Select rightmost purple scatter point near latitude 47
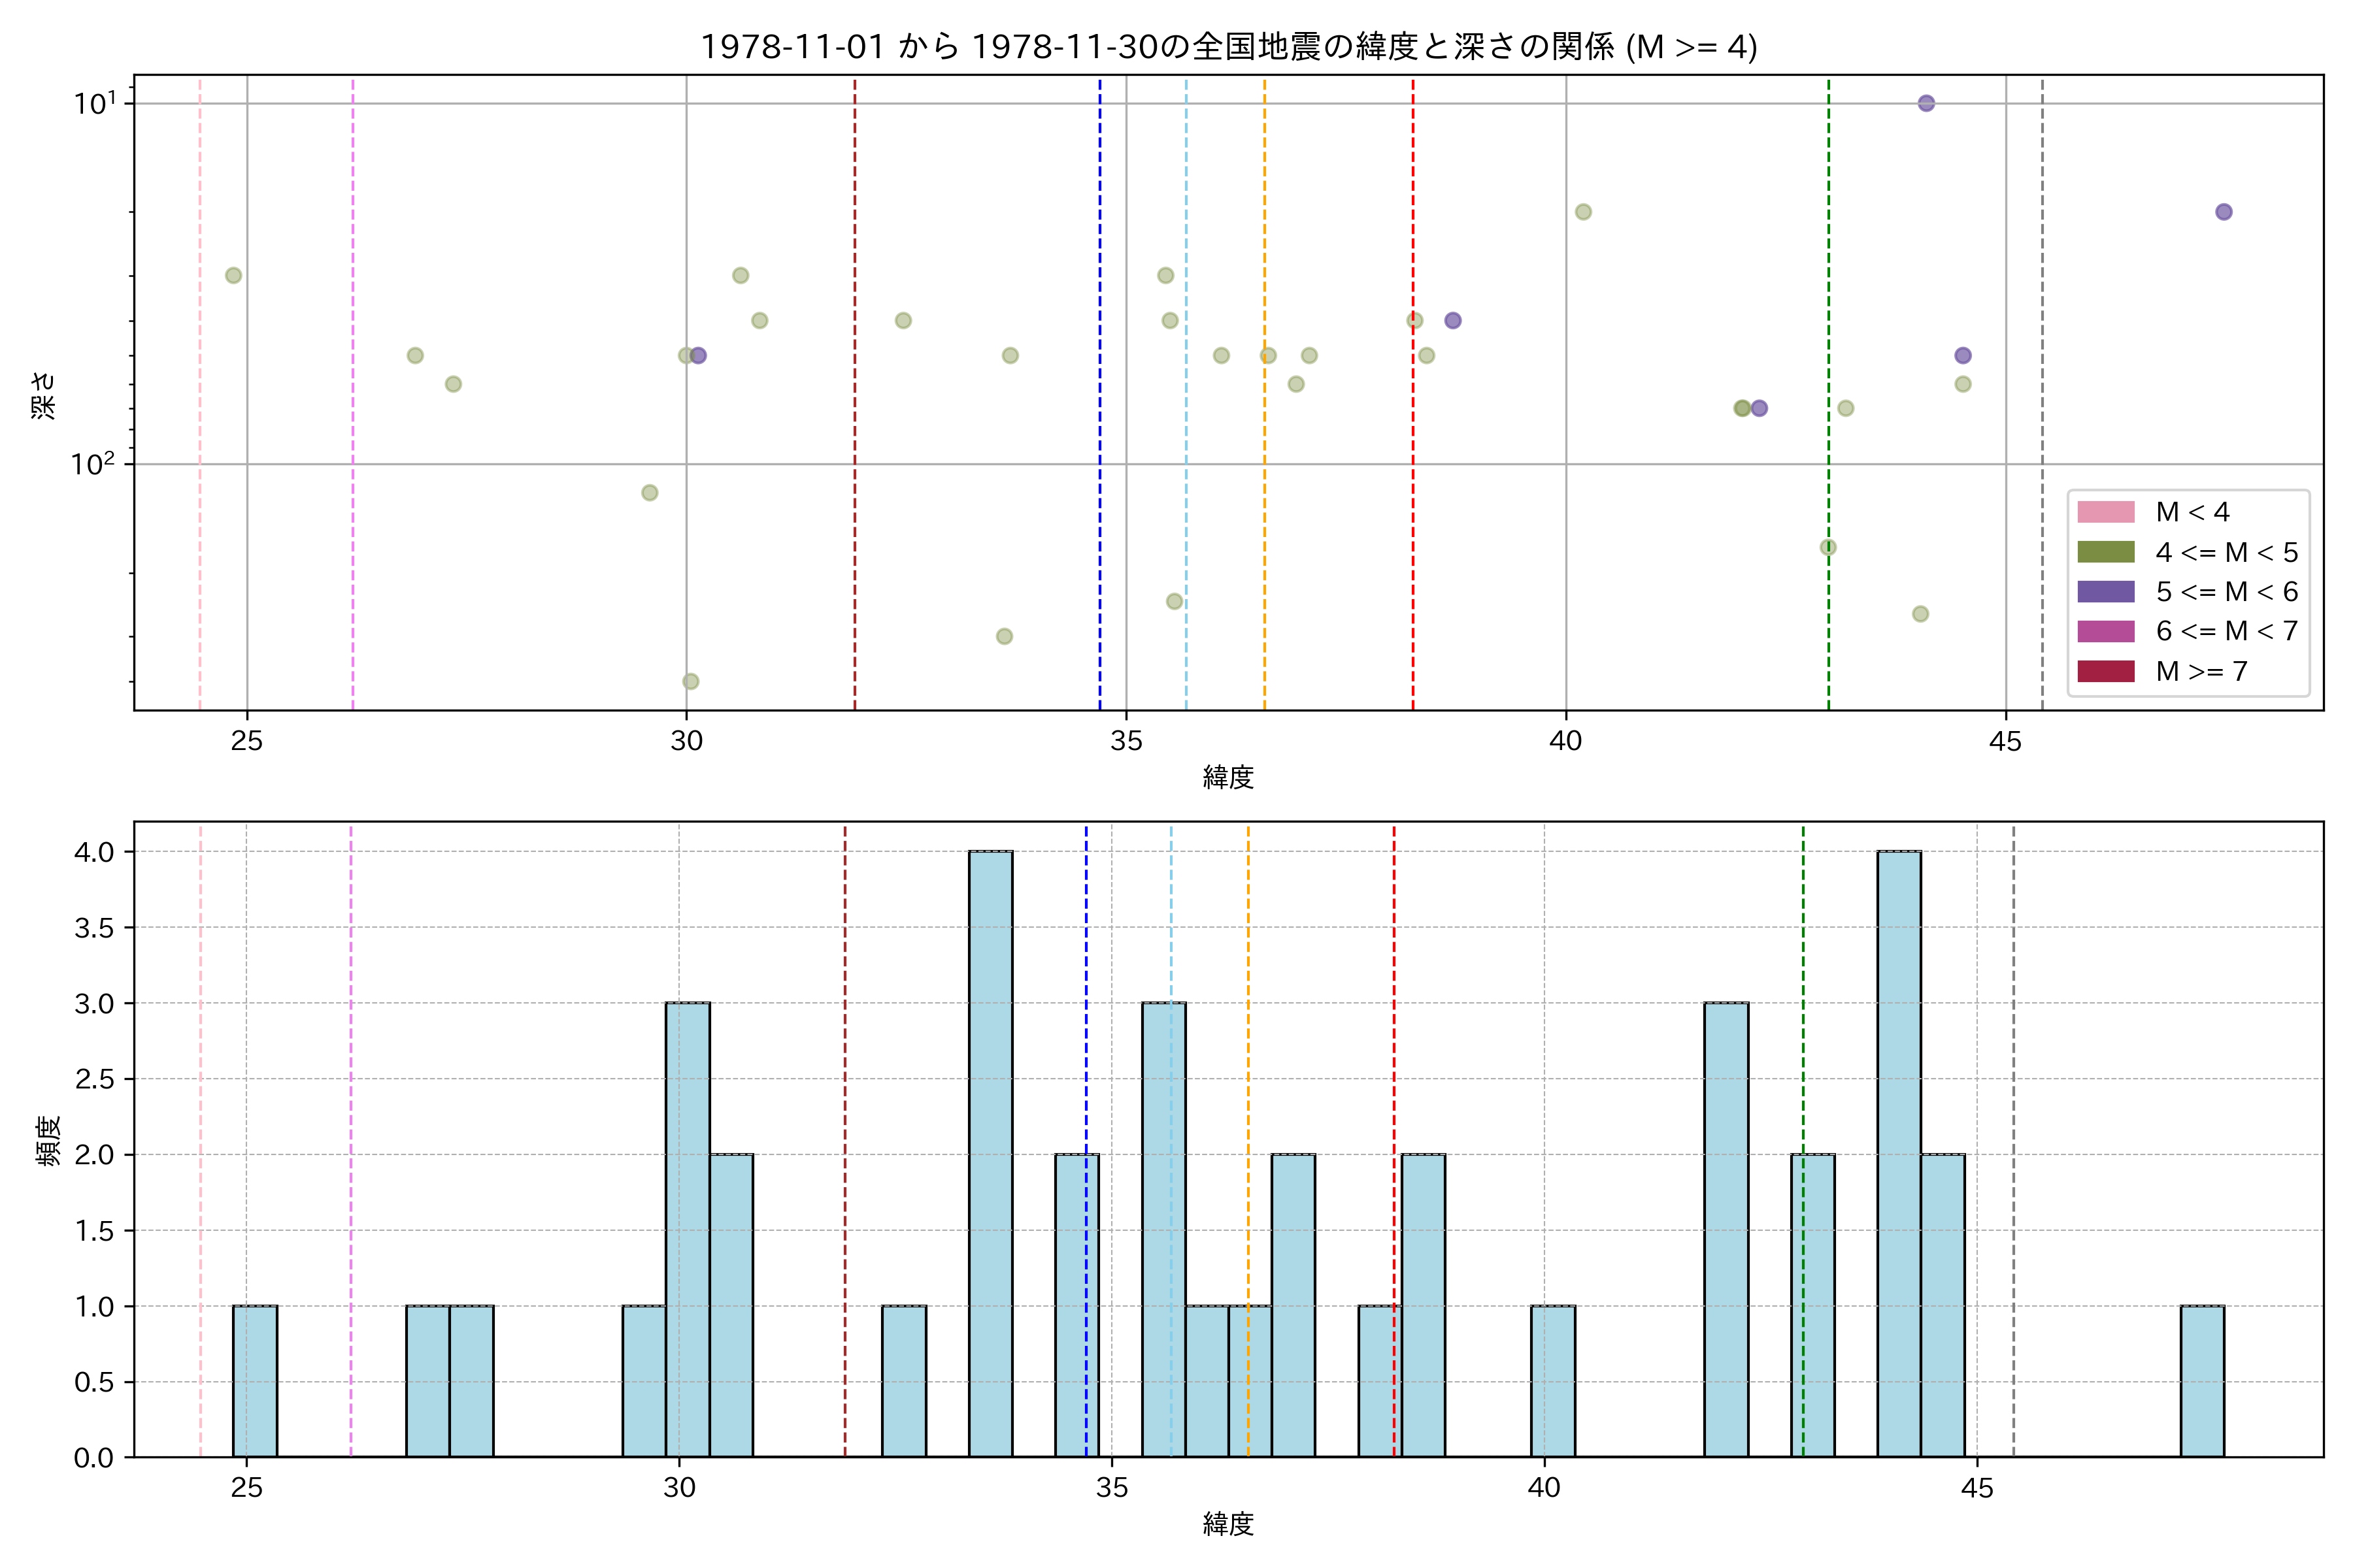 coord(2223,212)
